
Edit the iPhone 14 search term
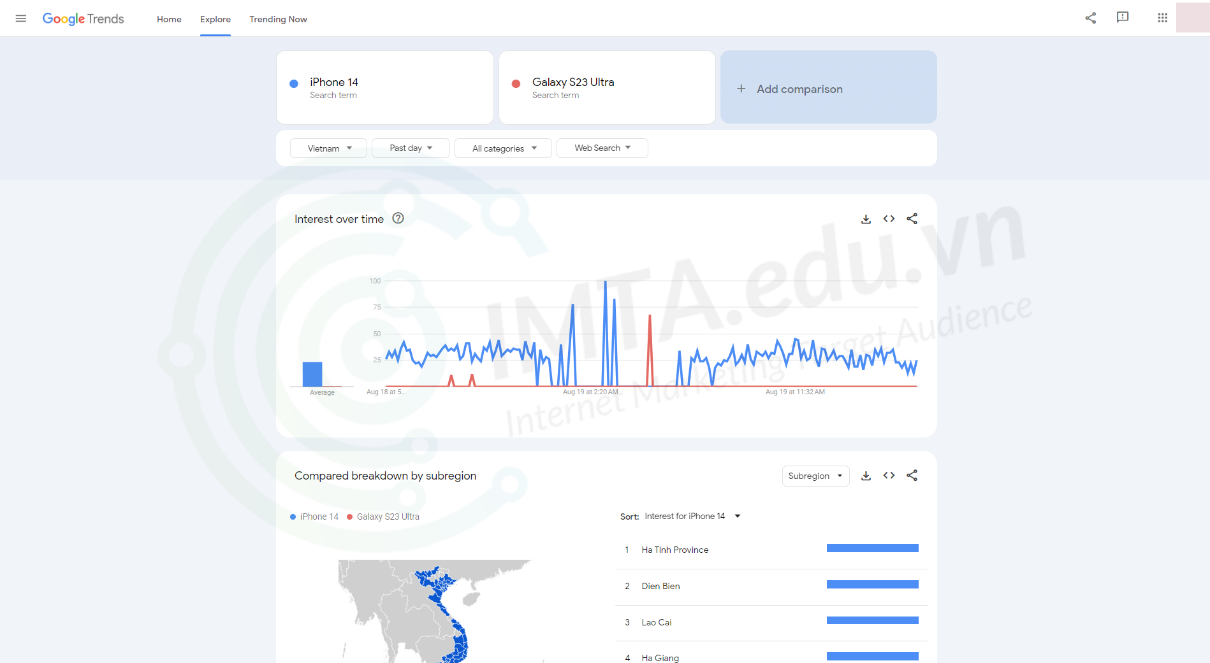click(385, 88)
